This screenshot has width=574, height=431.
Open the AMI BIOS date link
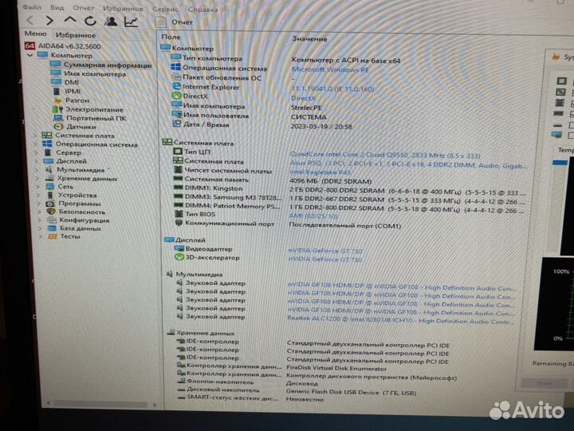pyautogui.click(x=313, y=216)
